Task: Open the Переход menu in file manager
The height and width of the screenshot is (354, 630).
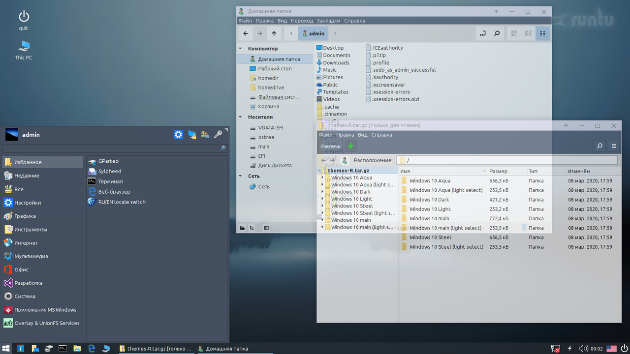Action: pos(302,21)
